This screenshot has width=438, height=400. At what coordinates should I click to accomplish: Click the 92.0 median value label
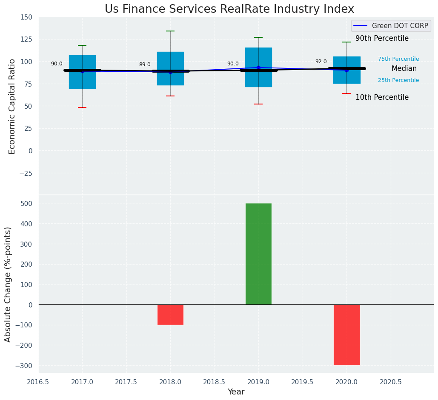point(321,62)
